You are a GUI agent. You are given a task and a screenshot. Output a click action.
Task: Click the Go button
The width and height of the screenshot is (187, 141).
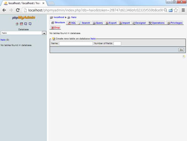pos(181,50)
